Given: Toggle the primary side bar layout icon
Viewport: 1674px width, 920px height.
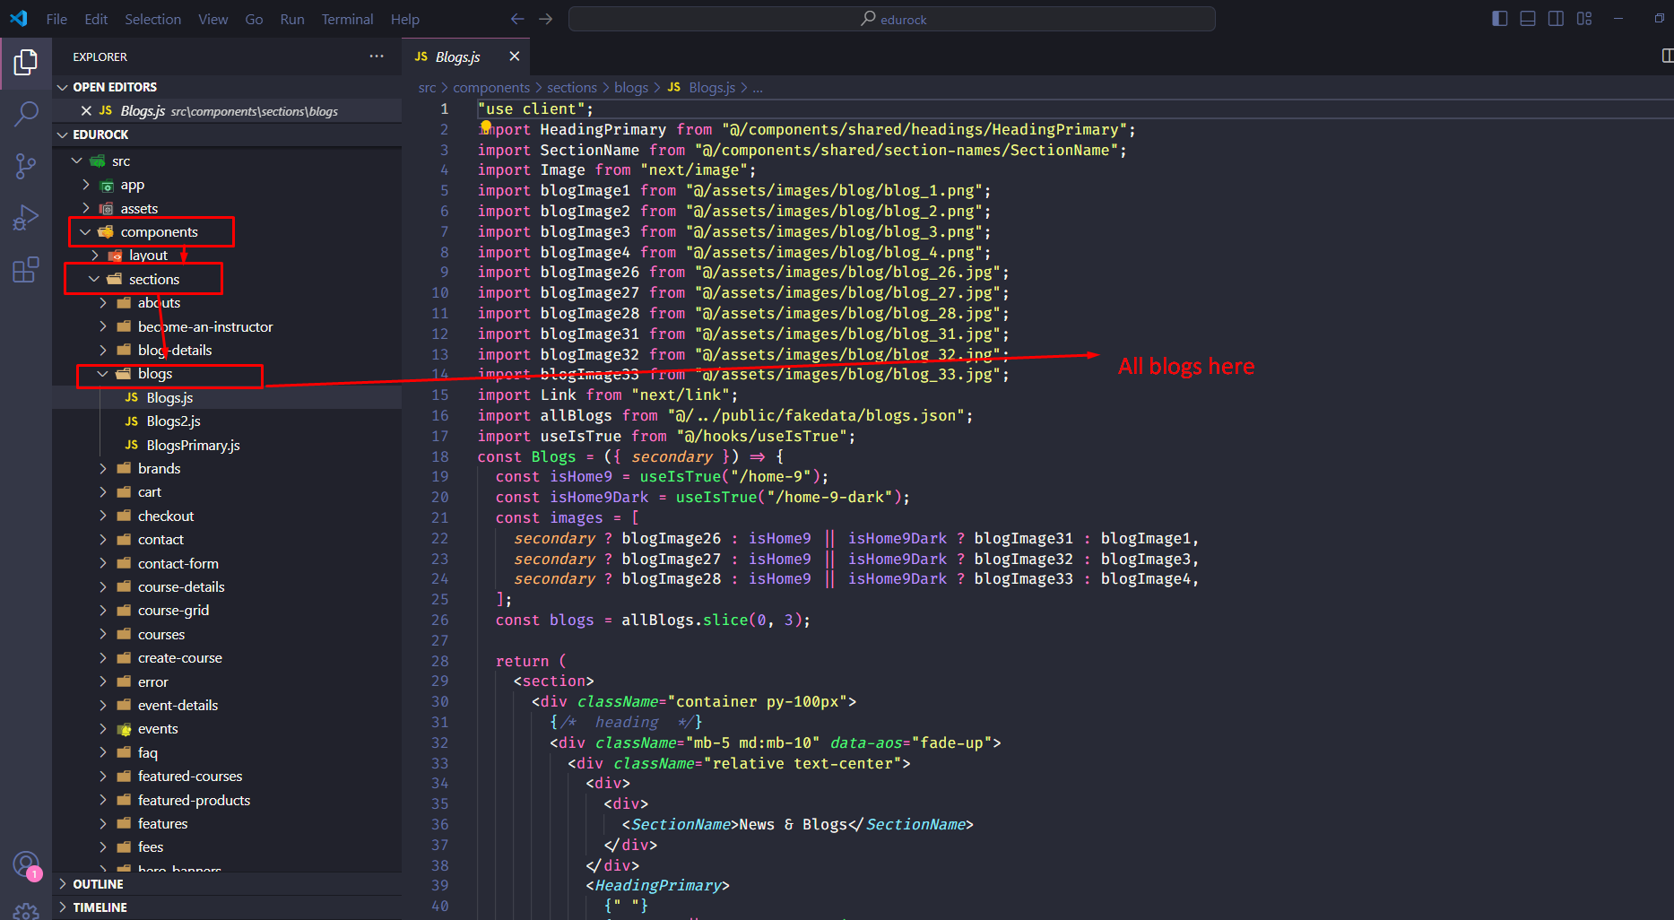Looking at the screenshot, I should click(1499, 19).
